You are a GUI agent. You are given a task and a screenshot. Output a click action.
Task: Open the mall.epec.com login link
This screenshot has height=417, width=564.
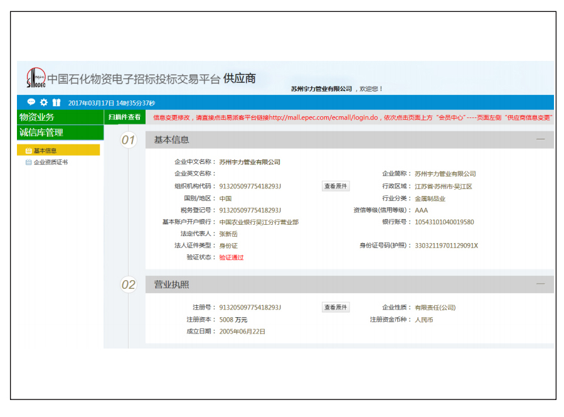point(323,117)
